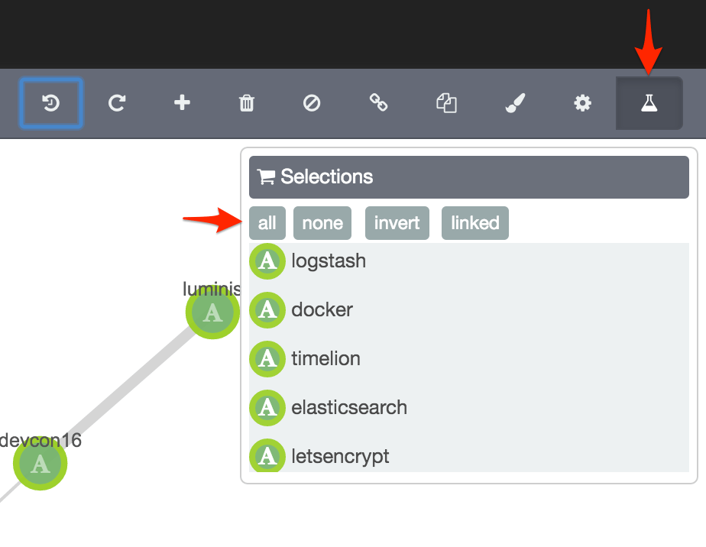Select the elasticsearch entry in the list
This screenshot has height=547, width=706.
tap(349, 408)
